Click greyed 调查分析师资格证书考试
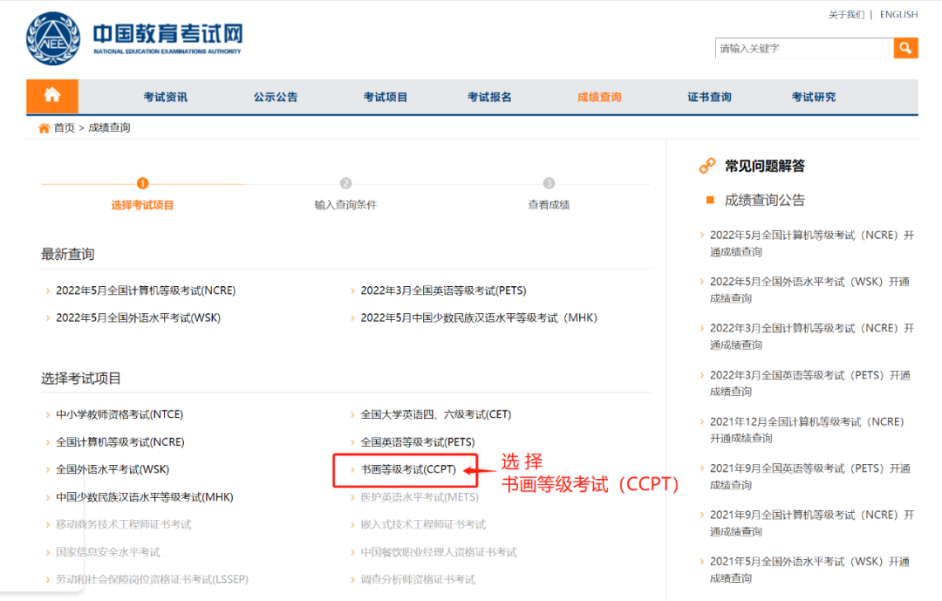The image size is (942, 601). click(418, 579)
